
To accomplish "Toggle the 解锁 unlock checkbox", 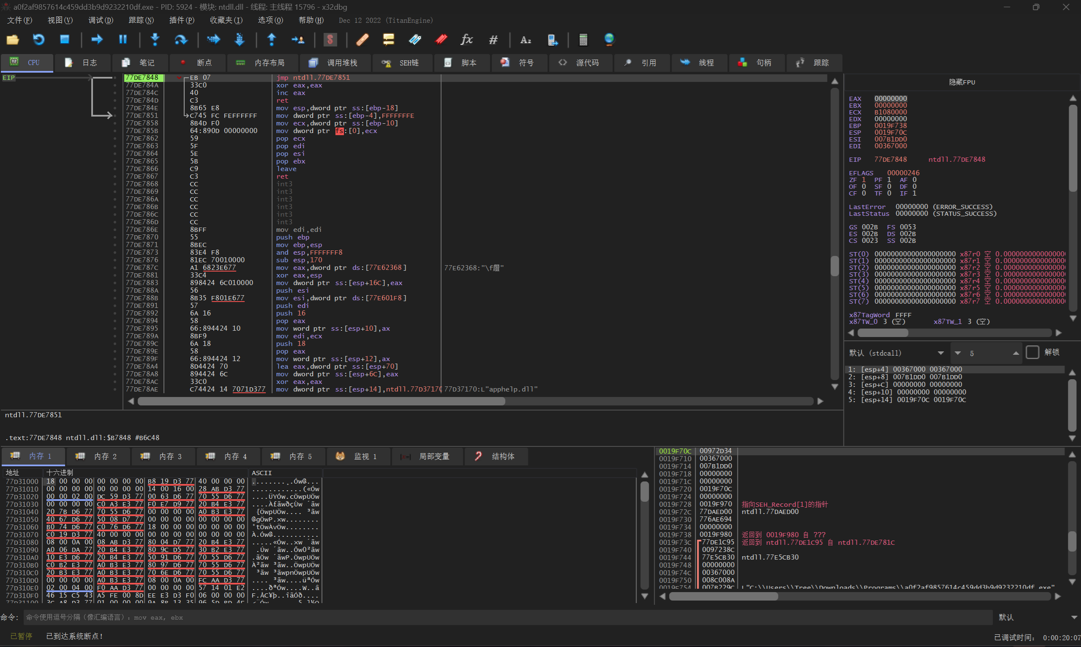I will pyautogui.click(x=1032, y=352).
